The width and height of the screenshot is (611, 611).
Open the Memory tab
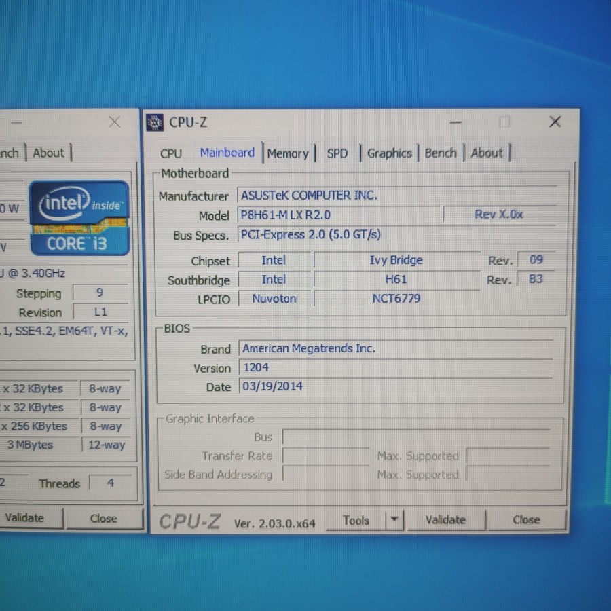287,153
